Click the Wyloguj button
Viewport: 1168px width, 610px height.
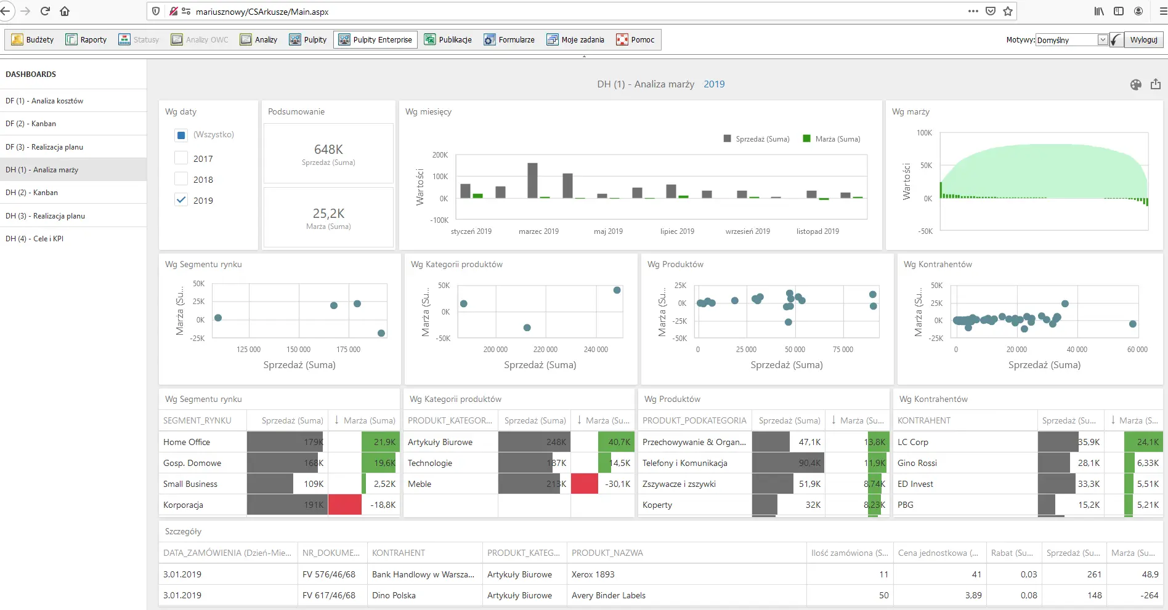coord(1143,40)
